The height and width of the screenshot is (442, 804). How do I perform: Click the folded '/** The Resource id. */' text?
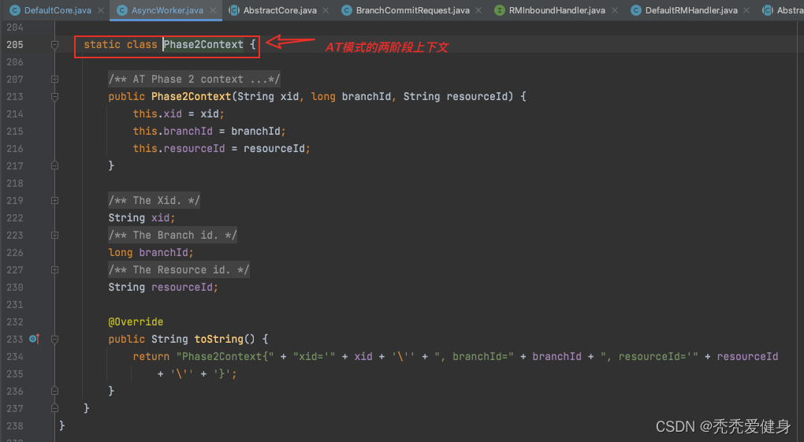pyautogui.click(x=178, y=269)
